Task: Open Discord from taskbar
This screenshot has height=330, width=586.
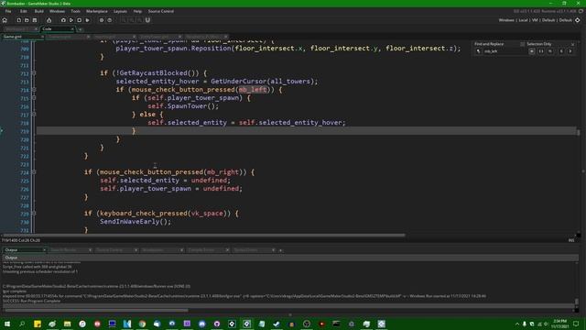Action: click(x=201, y=324)
